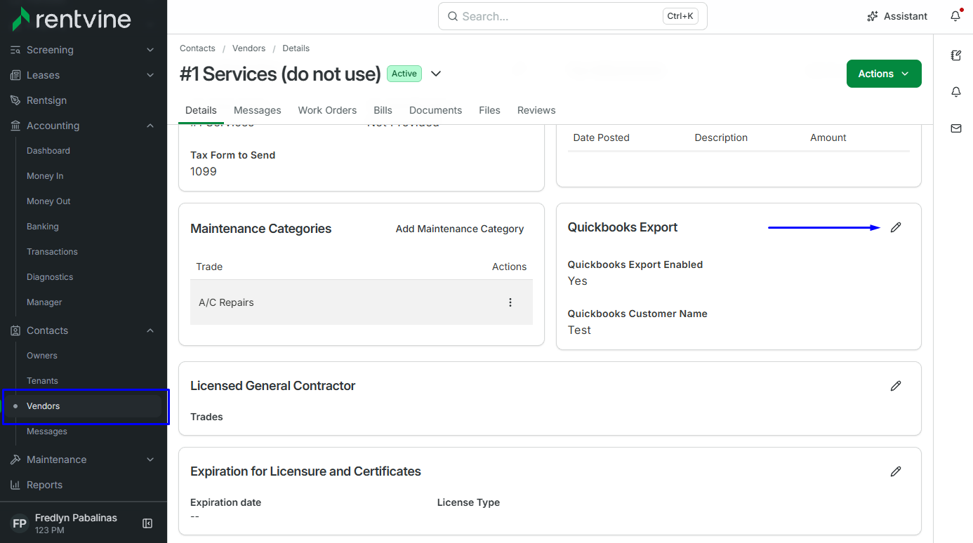Click the Leases sidebar icon
The width and height of the screenshot is (973, 543).
click(x=15, y=75)
